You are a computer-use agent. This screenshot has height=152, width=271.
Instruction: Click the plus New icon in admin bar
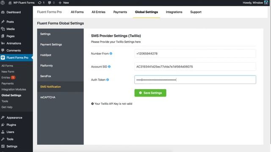pos(60,3)
